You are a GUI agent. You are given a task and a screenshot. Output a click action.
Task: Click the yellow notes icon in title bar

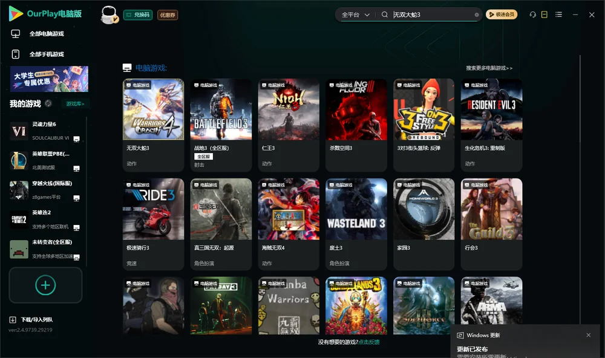[544, 15]
